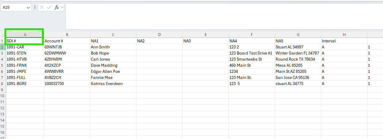Select the Account # header cell

click(67, 41)
